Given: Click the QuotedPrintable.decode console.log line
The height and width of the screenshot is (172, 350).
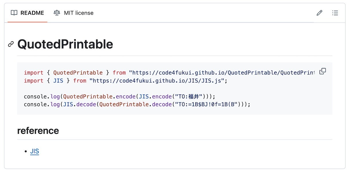Looking at the screenshot, I should tap(137, 104).
